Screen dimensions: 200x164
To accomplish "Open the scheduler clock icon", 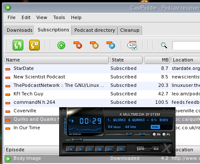I will 132,45.
